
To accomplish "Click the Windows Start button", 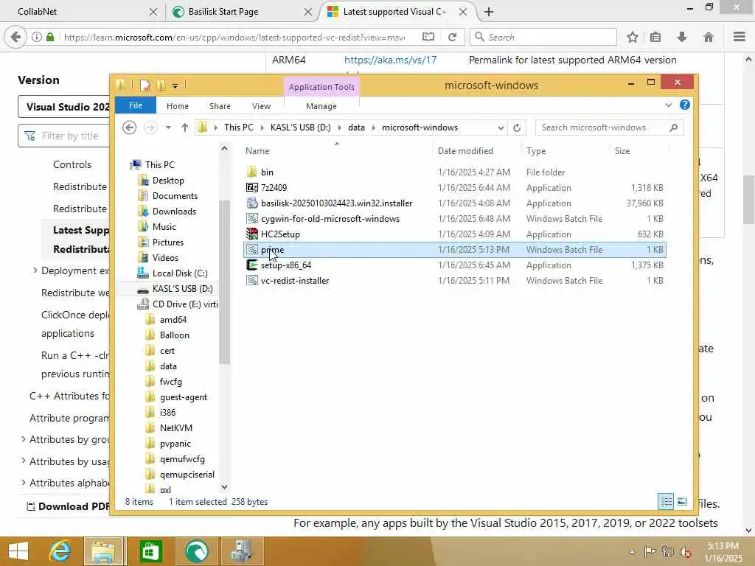I will pyautogui.click(x=18, y=551).
